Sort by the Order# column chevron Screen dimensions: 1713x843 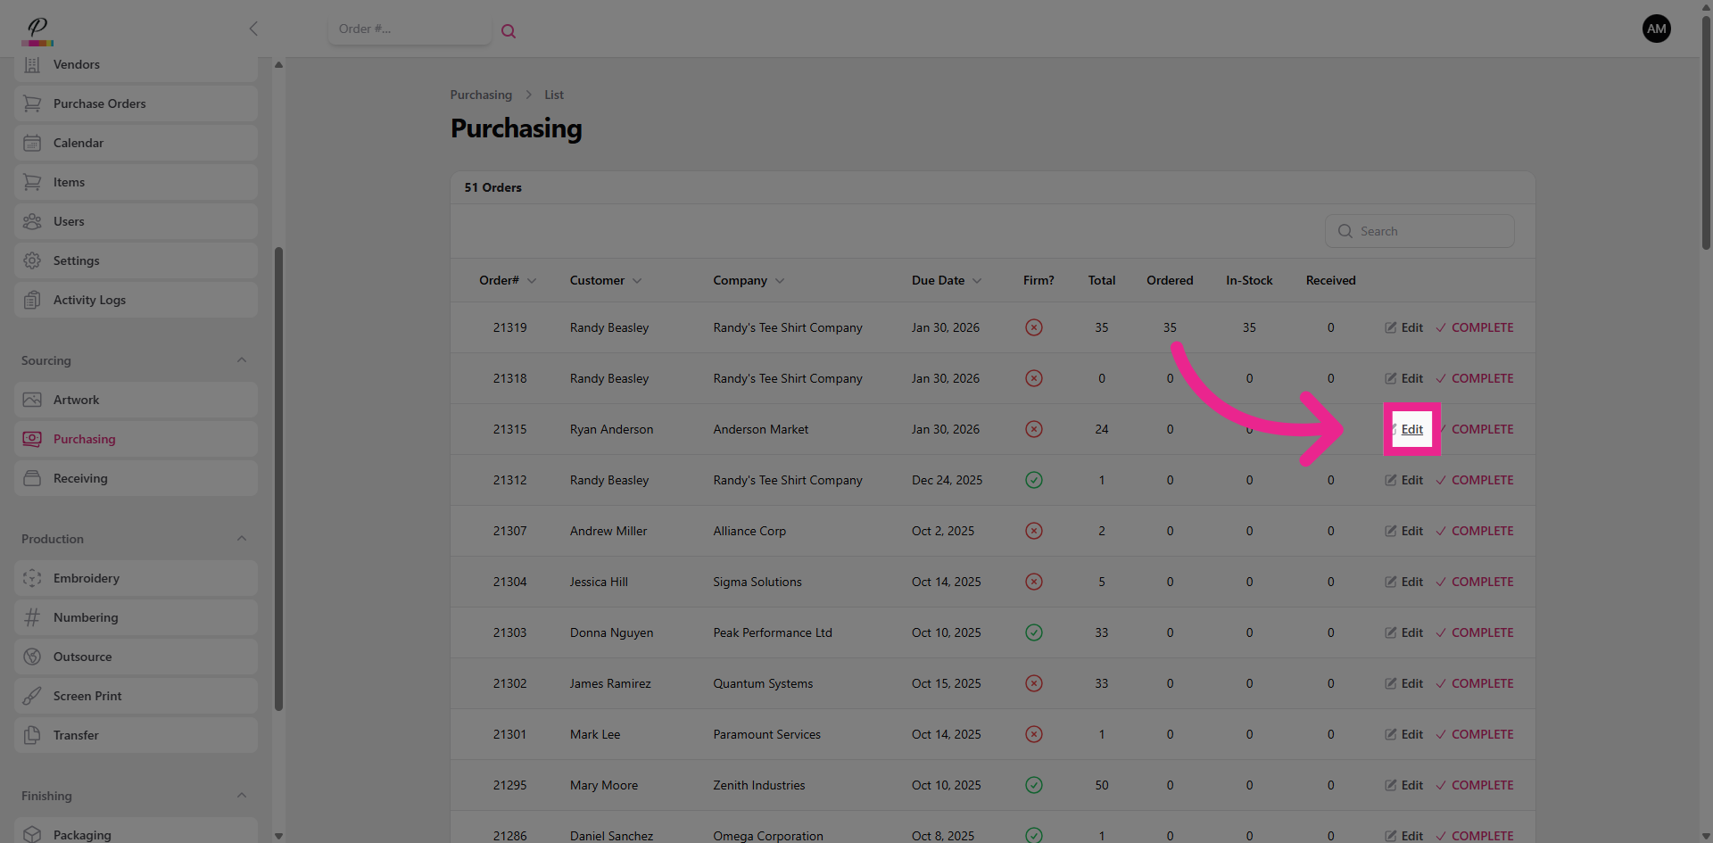coord(532,281)
